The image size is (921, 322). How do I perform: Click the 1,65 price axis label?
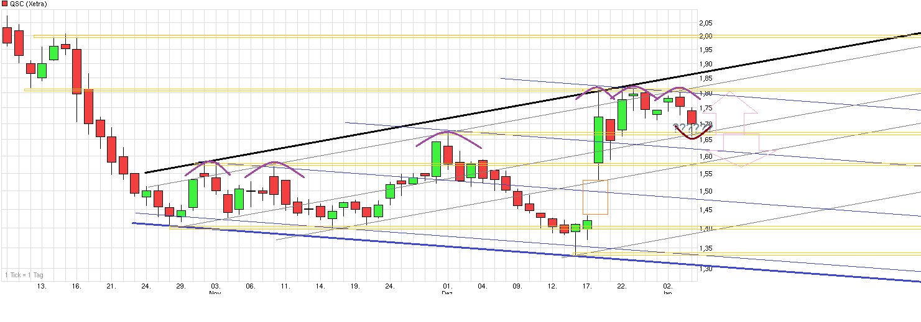[706, 141]
